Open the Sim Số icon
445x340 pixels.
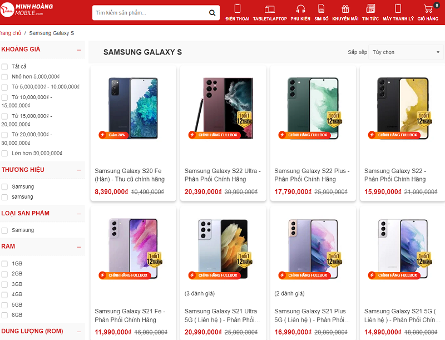[x=322, y=8]
